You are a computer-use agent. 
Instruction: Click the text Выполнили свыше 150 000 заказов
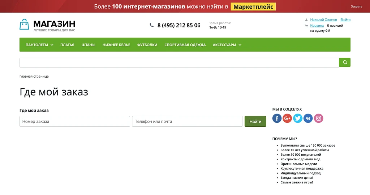(x=308, y=146)
